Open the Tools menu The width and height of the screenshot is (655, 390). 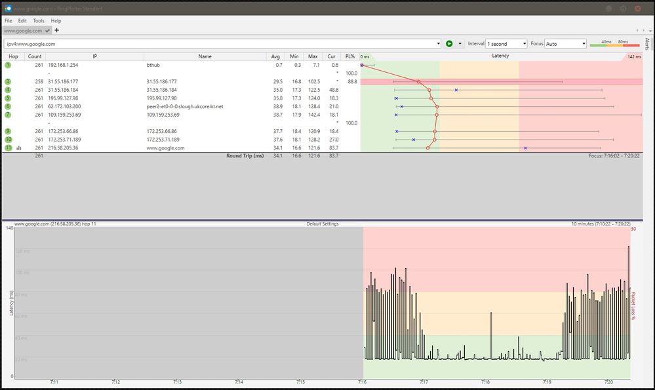[39, 21]
